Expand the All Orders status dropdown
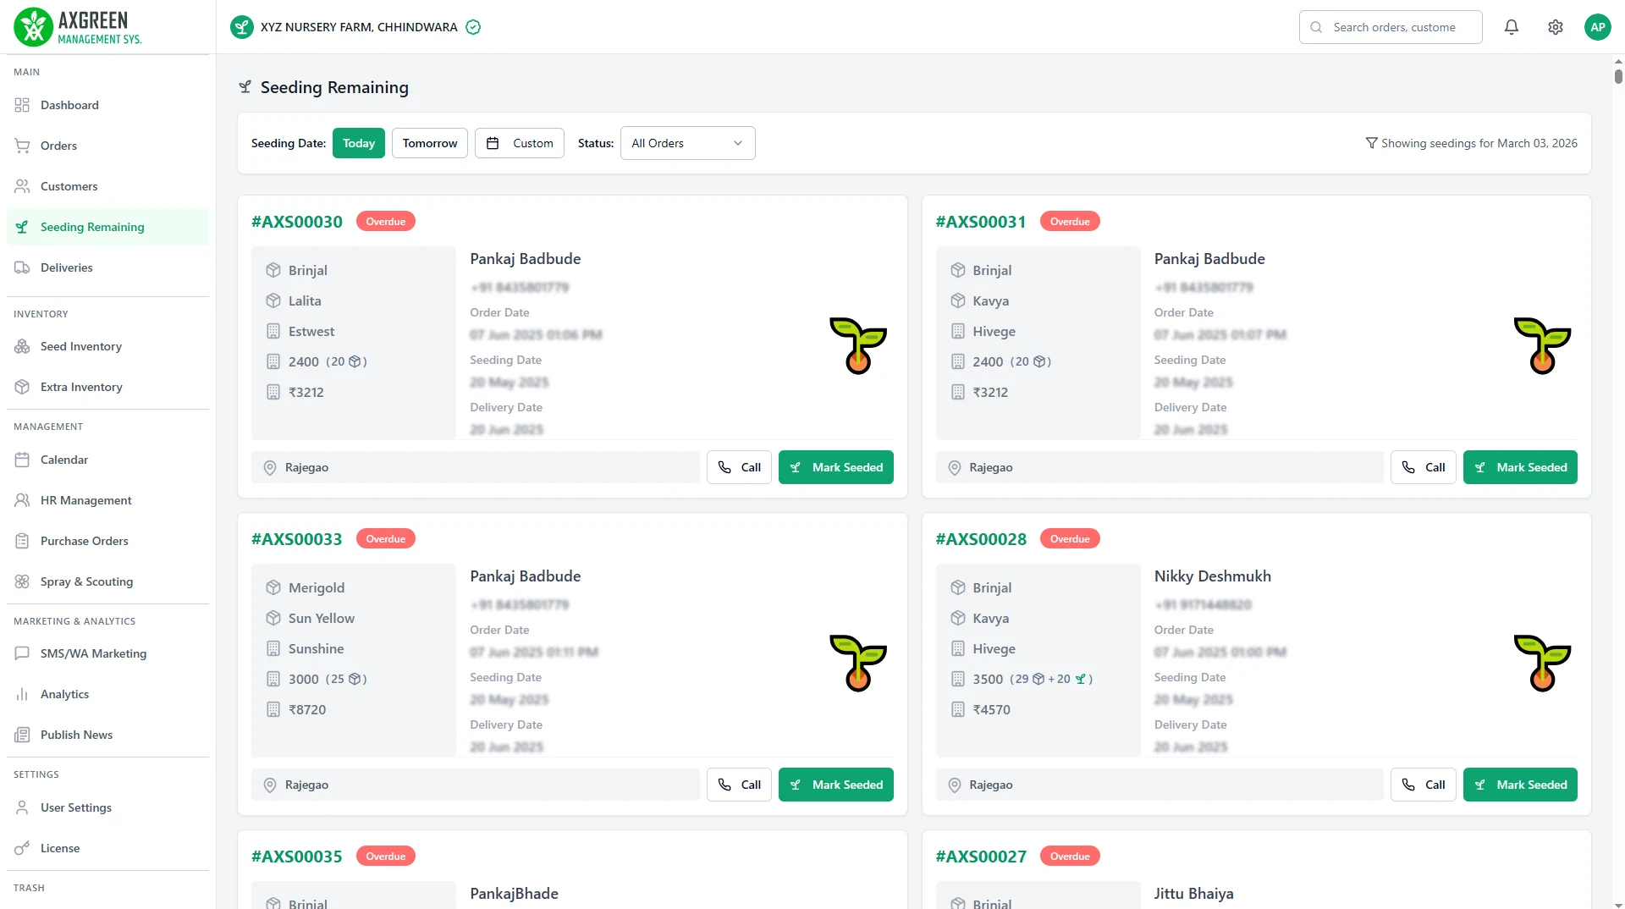Viewport: 1625px width, 909px height. (x=686, y=143)
